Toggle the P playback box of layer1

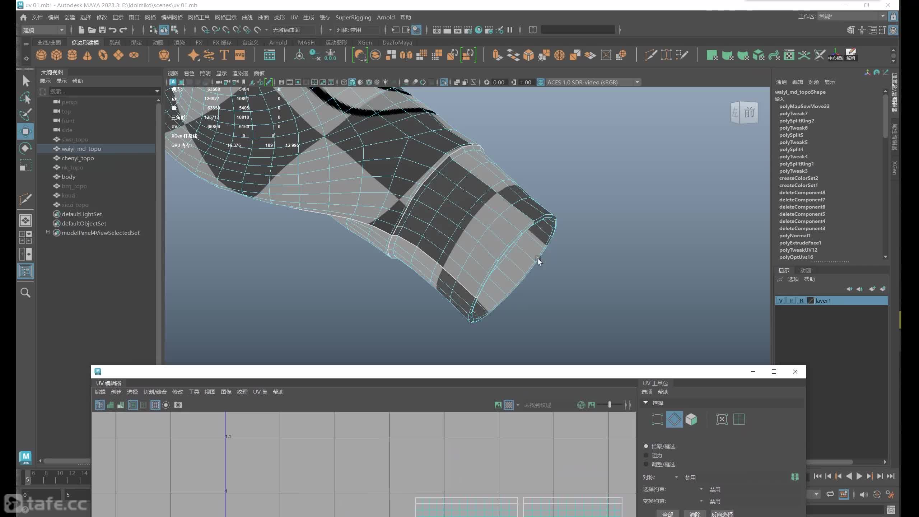(x=791, y=301)
